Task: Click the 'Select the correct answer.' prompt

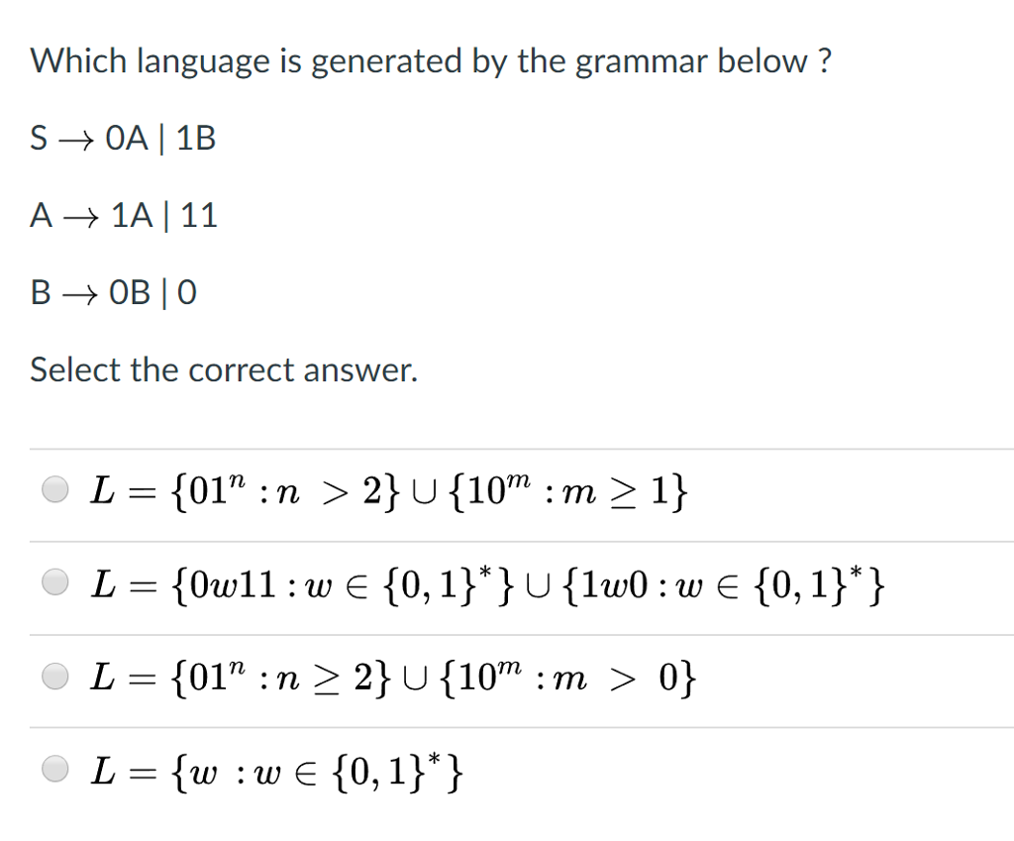Action: 223,369
